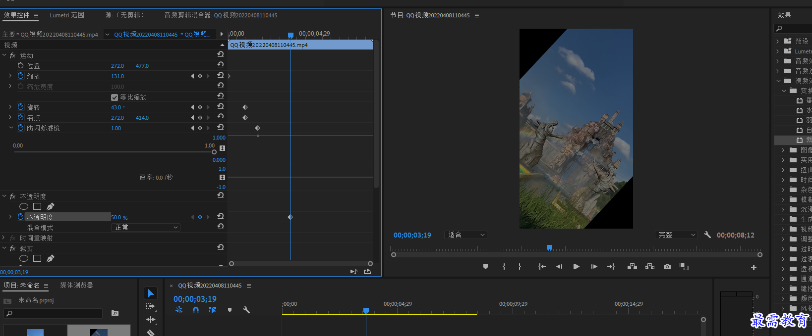The height and width of the screenshot is (336, 812).
Task: Create rectangle mask under 不透明度
Action: click(x=37, y=206)
